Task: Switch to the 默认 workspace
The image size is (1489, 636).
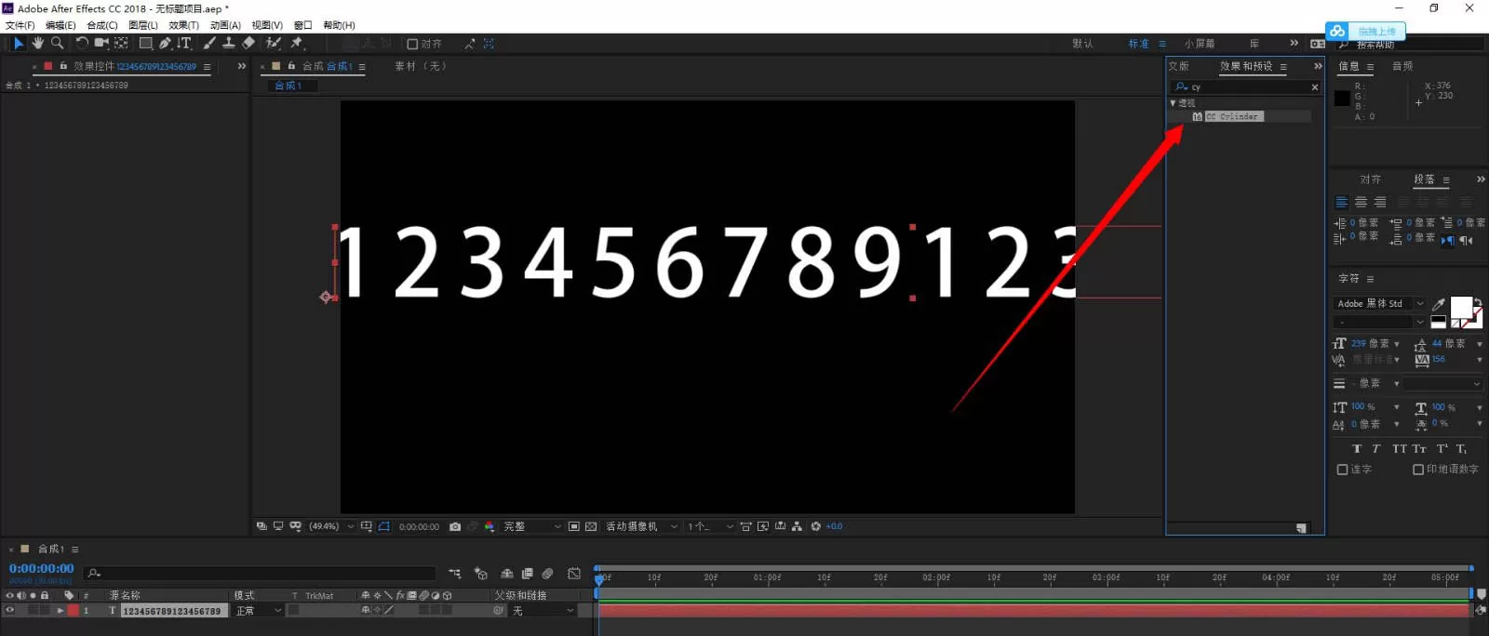Action: 1082,44
